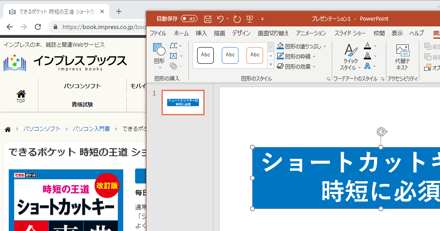
Task: Toggle the AutoSave switch
Action: pyautogui.click(x=189, y=19)
